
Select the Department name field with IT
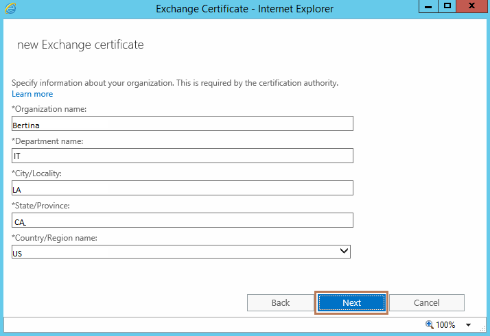[183, 156]
